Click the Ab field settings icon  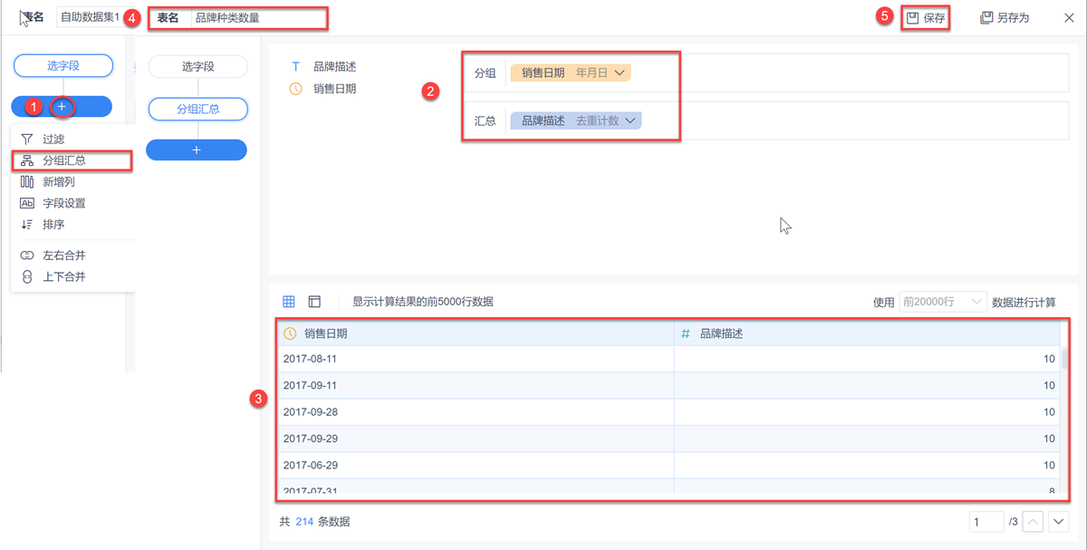point(27,203)
